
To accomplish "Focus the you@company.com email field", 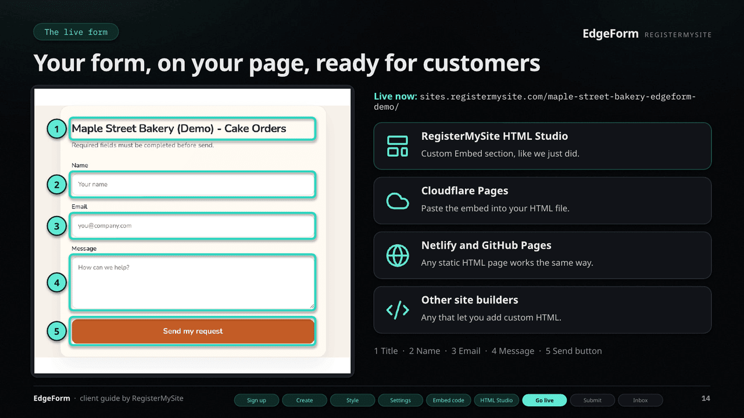I will (x=193, y=226).
